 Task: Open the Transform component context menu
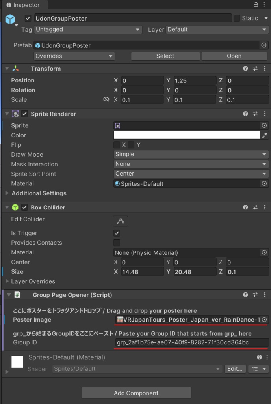tap(265, 69)
